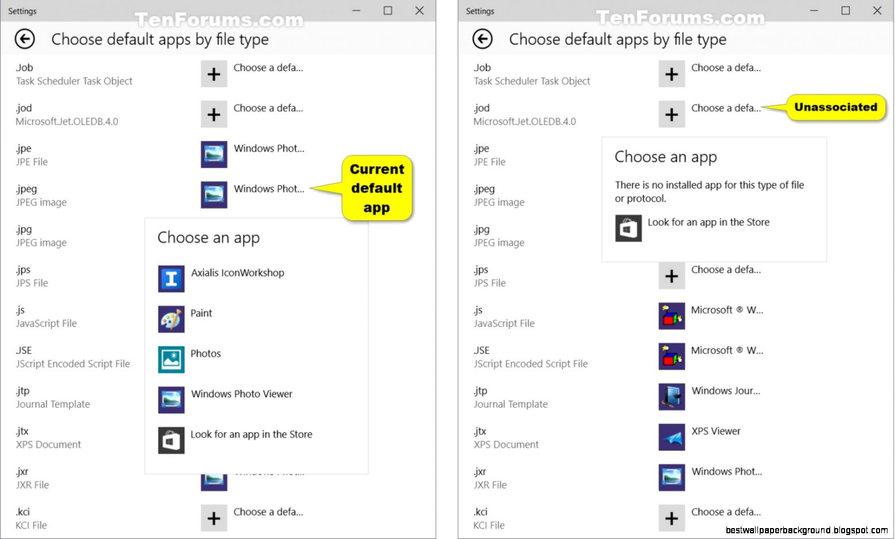The width and height of the screenshot is (895, 539).
Task: Click Windows Photo Viewer icon for .jxr, right window
Action: 672,478
